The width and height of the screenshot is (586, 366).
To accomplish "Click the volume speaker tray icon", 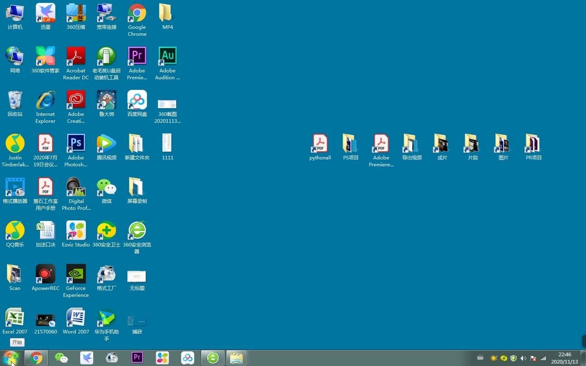I will 523,358.
